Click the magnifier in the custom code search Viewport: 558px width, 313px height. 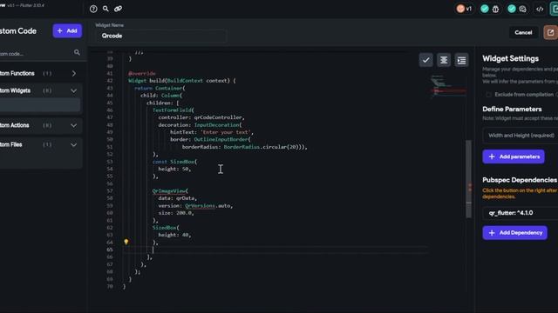pos(77,52)
